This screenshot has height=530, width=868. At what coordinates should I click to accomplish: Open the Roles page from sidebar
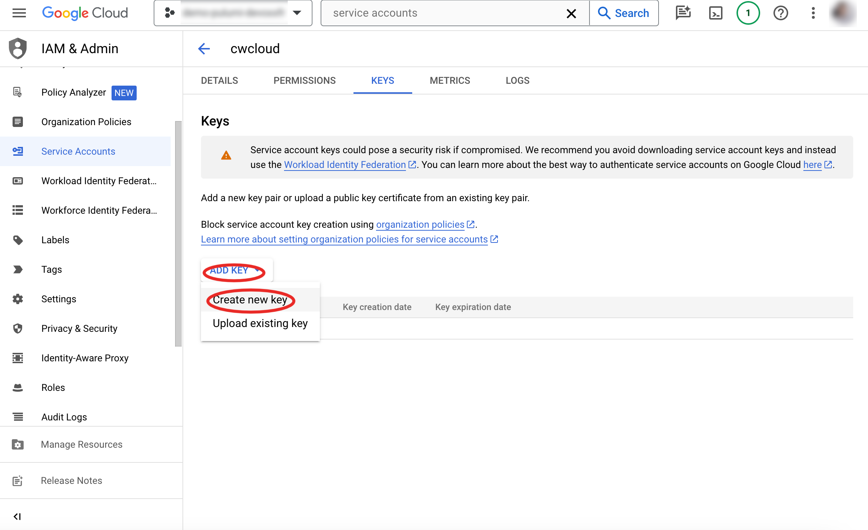53,388
